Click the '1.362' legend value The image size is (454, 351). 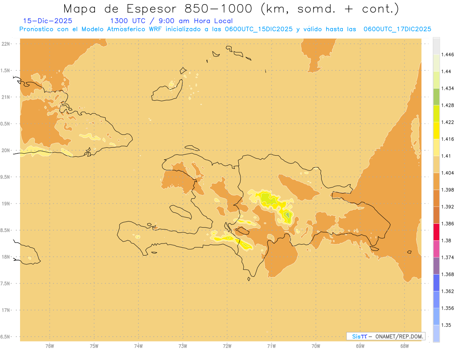(x=448, y=291)
